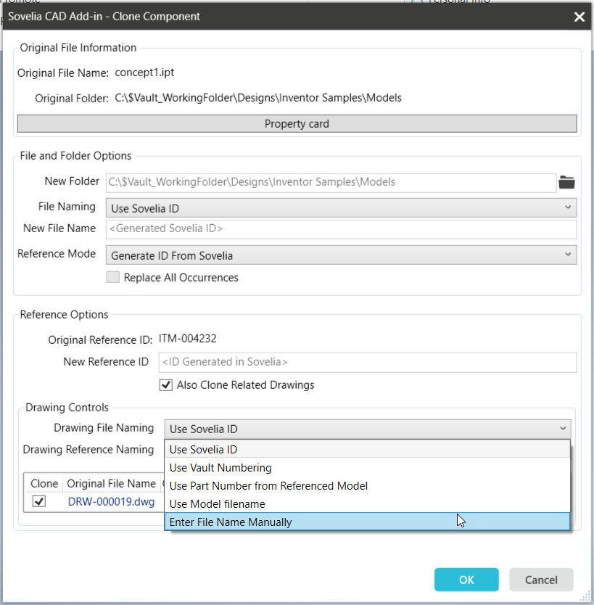
Task: Click the New Folder path field
Action: click(x=331, y=183)
